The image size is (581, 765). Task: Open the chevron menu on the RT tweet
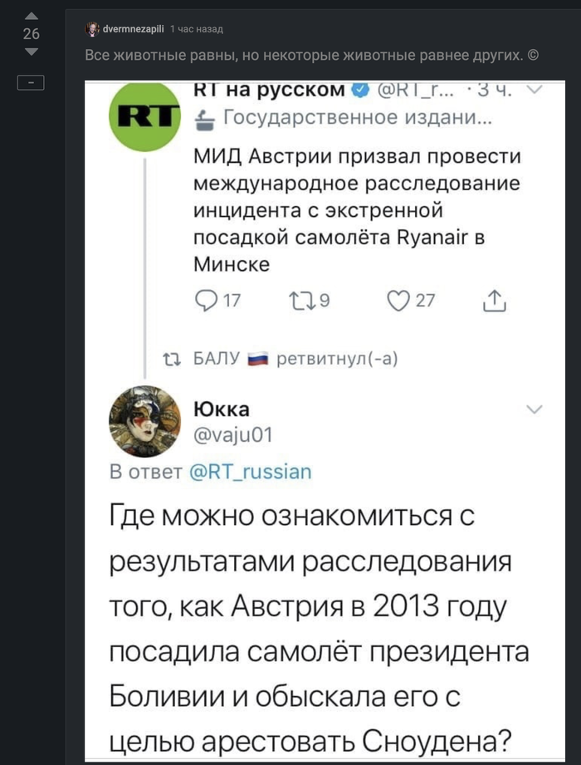click(535, 90)
